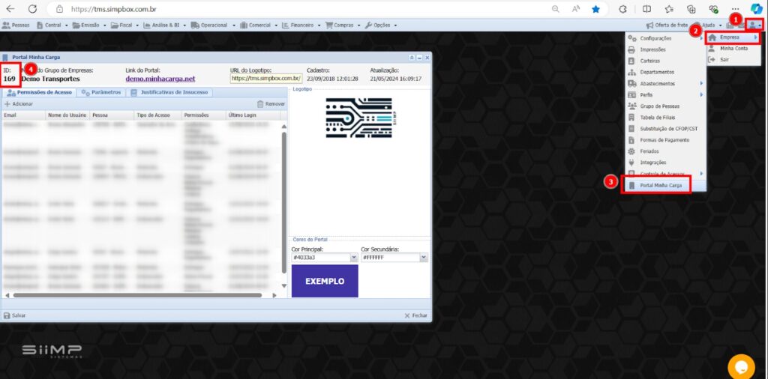This screenshot has width=768, height=379.
Task: Open the Análise & BI menu
Action: [x=164, y=25]
